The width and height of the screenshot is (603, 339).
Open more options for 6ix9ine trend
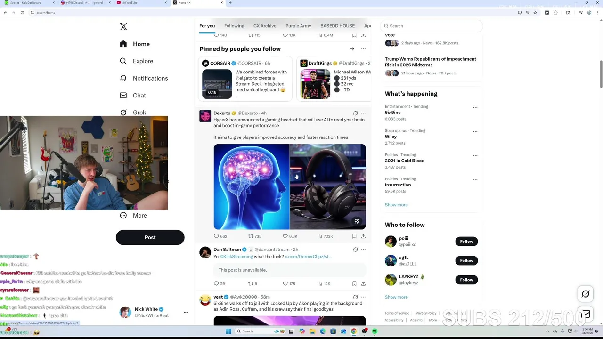tap(475, 107)
